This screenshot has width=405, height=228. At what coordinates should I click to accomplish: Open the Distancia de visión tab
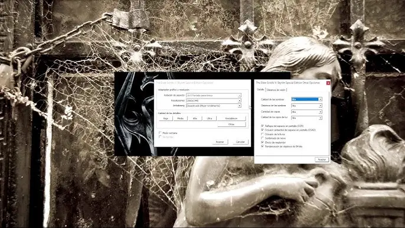point(276,90)
